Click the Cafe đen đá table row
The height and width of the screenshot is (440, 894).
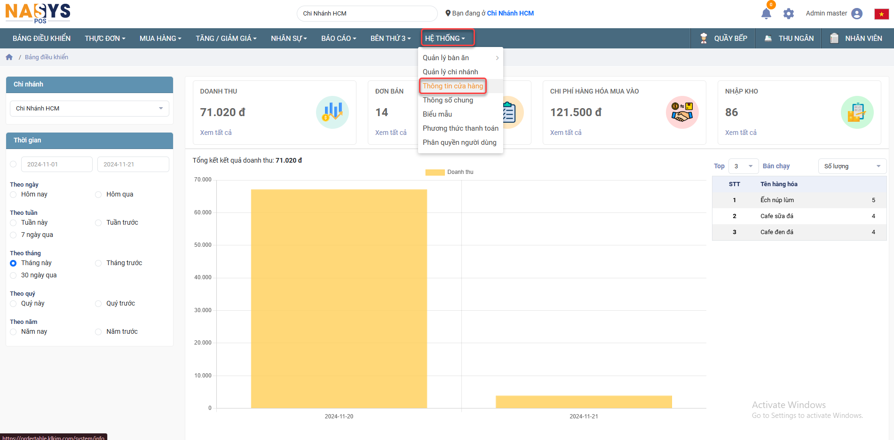(799, 232)
